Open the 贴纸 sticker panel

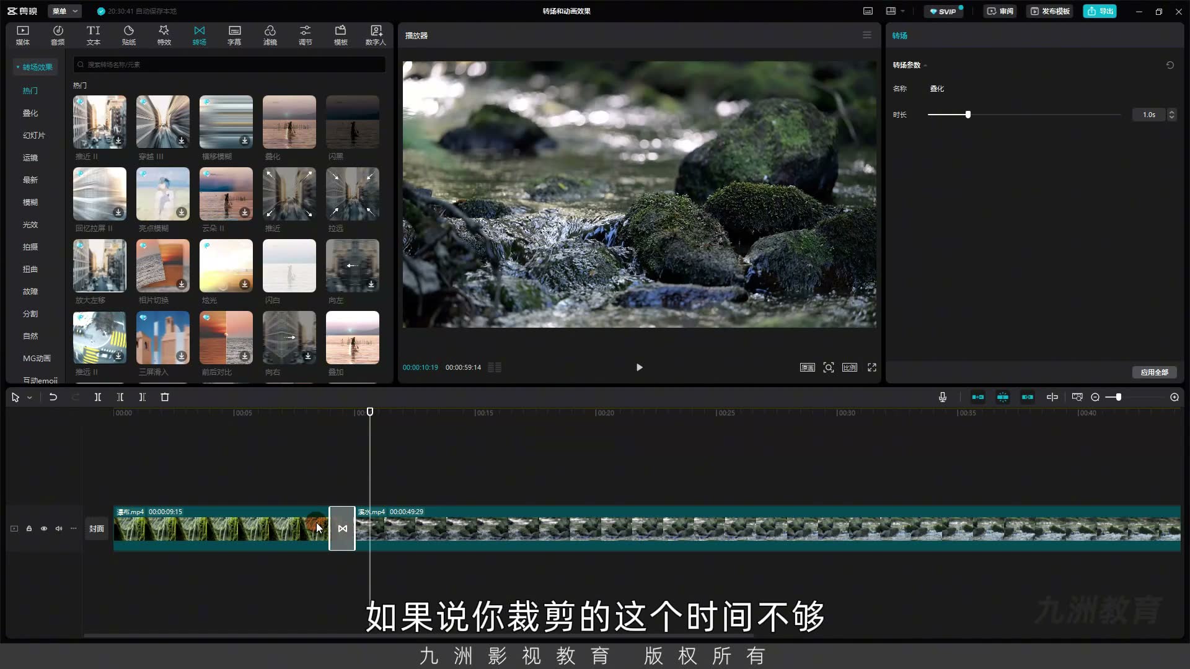[129, 35]
